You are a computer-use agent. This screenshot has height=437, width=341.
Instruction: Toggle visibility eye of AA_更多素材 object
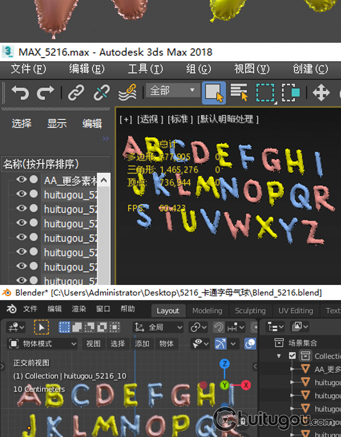click(x=21, y=180)
